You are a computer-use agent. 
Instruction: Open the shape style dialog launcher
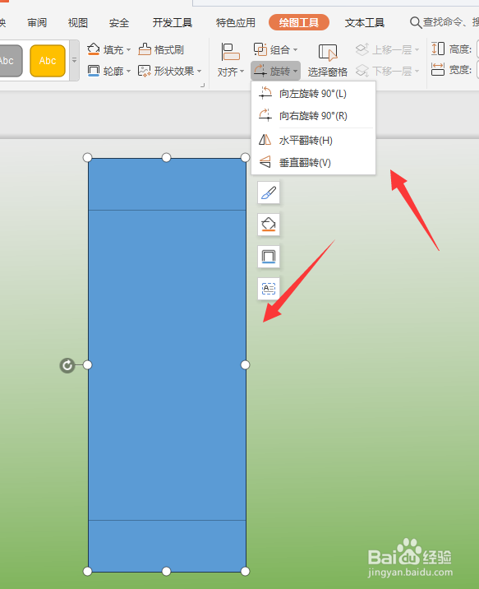(203, 86)
